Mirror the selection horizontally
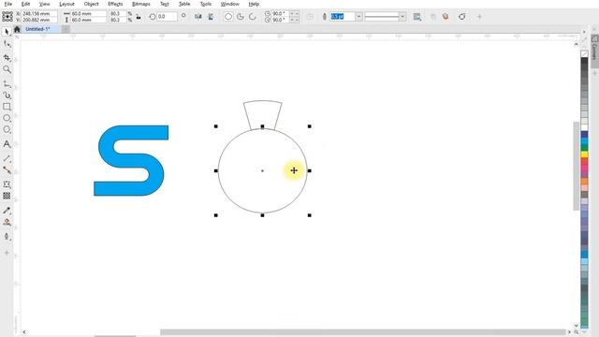Image resolution: width=599 pixels, height=337 pixels. (197, 17)
